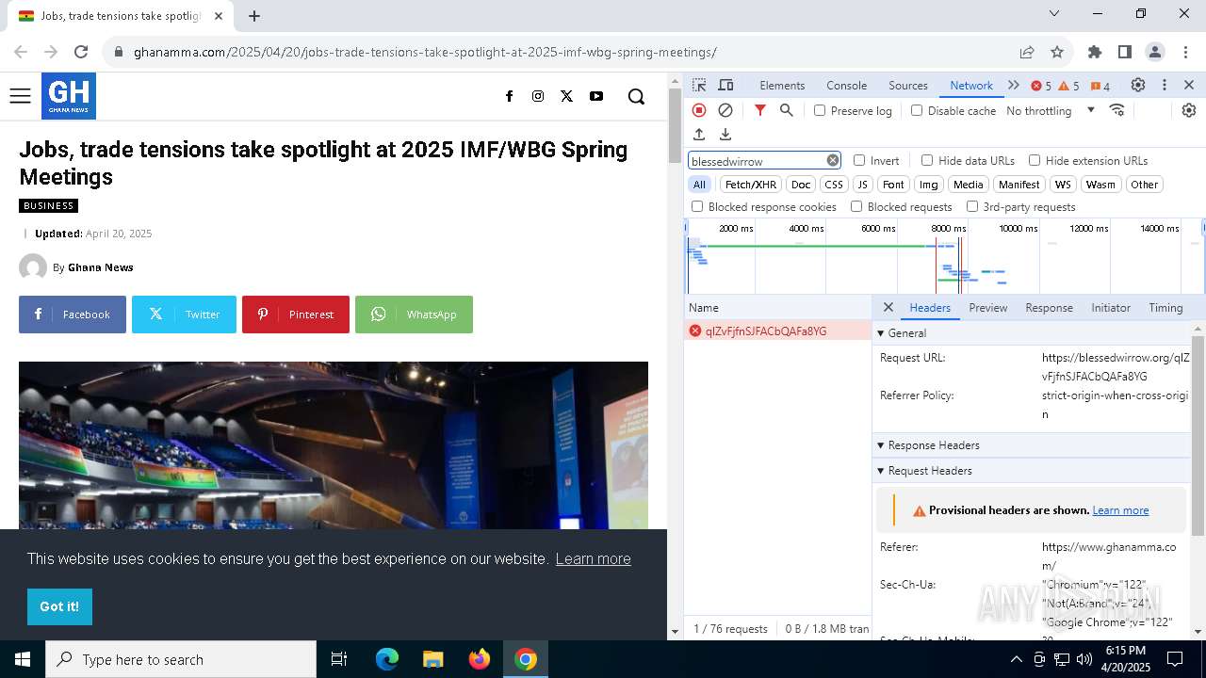Open the Facebook icon in site header
The image size is (1206, 678).
click(x=509, y=96)
